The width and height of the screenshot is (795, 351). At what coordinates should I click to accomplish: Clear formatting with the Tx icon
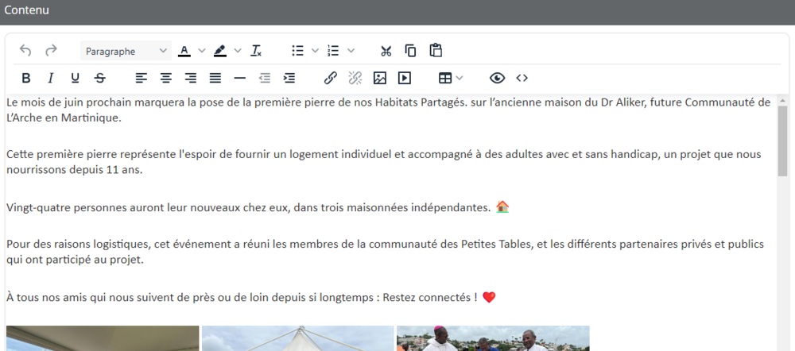[256, 51]
